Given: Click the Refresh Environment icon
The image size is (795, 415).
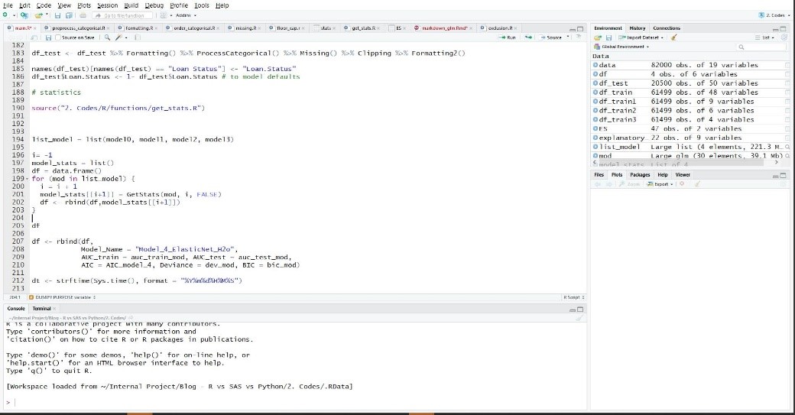Looking at the screenshot, I should pyautogui.click(x=784, y=37).
